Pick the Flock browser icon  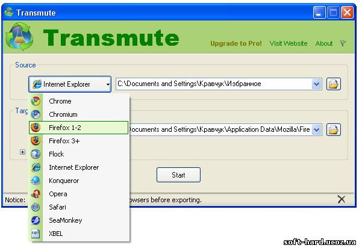pos(36,154)
